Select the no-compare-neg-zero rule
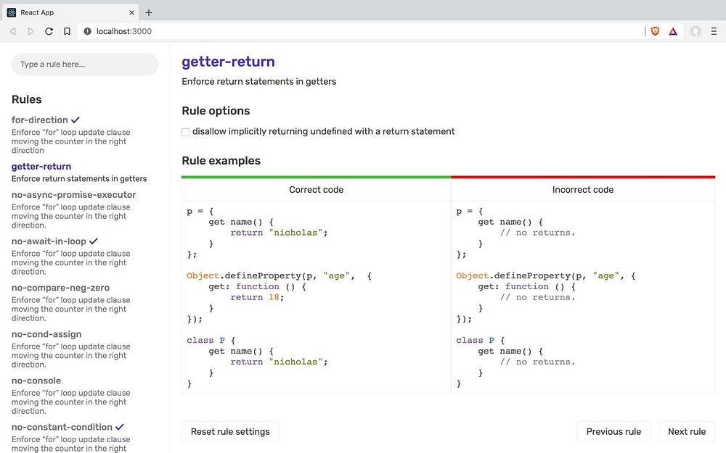The height and width of the screenshot is (453, 726). pyautogui.click(x=60, y=288)
